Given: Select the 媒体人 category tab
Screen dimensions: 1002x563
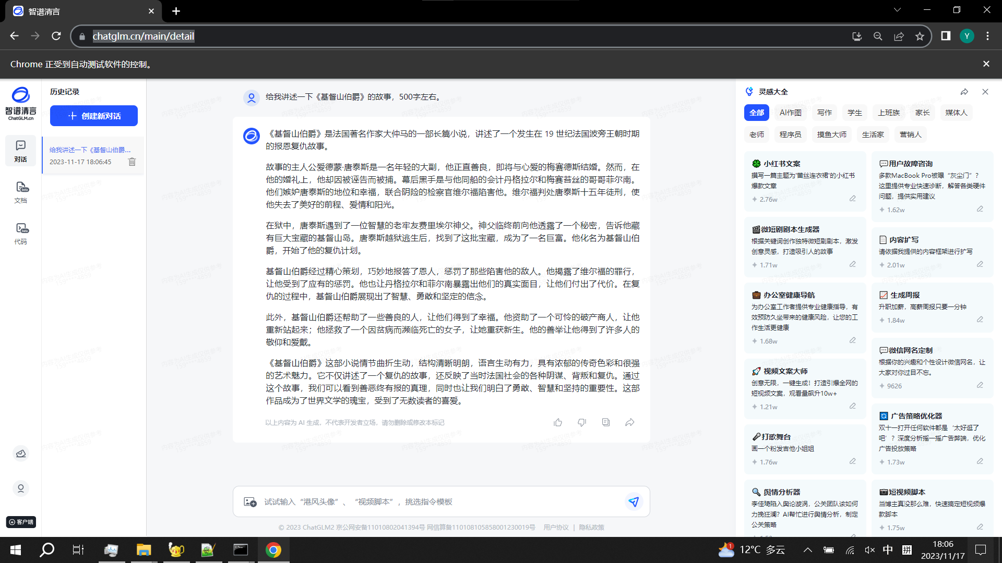Looking at the screenshot, I should 957,113.
